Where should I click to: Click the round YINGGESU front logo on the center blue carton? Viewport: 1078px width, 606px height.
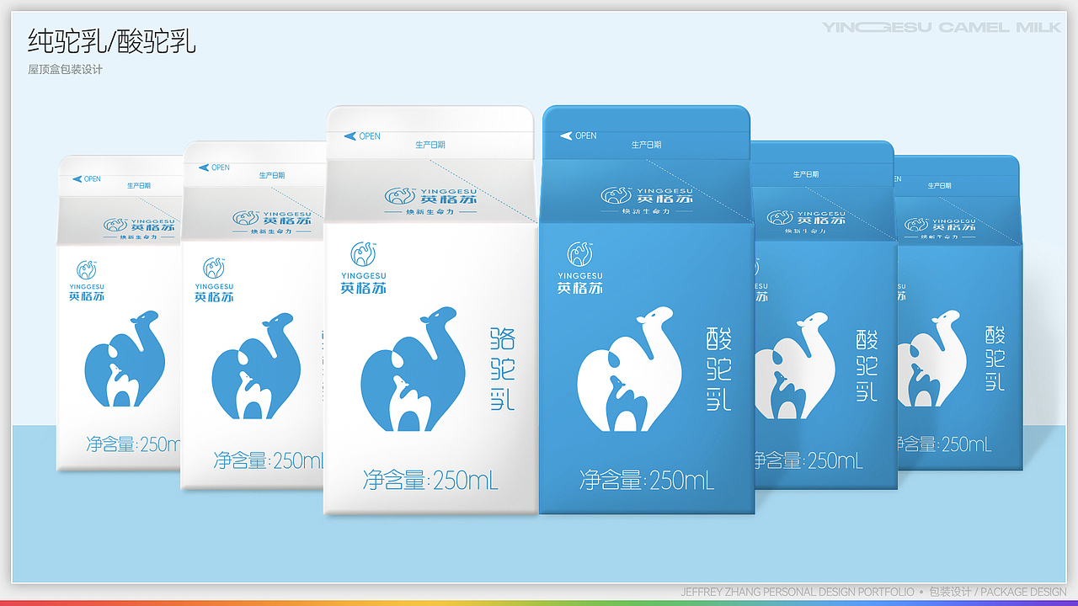coord(580,268)
